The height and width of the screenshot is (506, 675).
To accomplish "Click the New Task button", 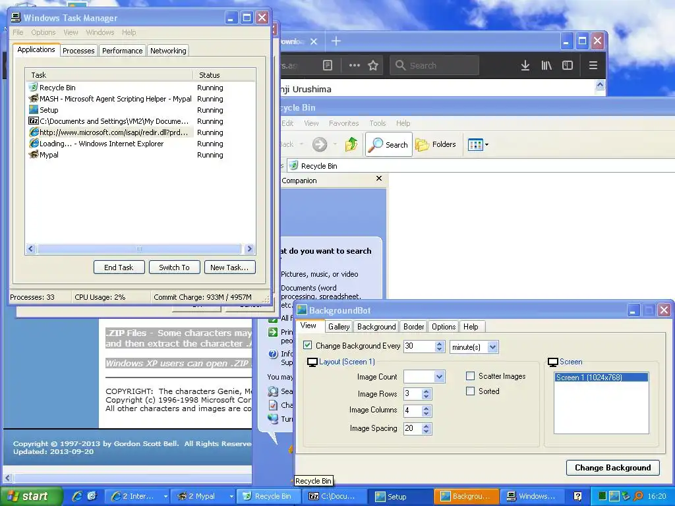I will point(229,267).
